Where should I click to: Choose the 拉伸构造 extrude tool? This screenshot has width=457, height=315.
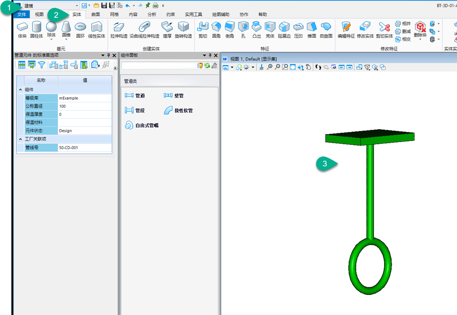point(119,29)
